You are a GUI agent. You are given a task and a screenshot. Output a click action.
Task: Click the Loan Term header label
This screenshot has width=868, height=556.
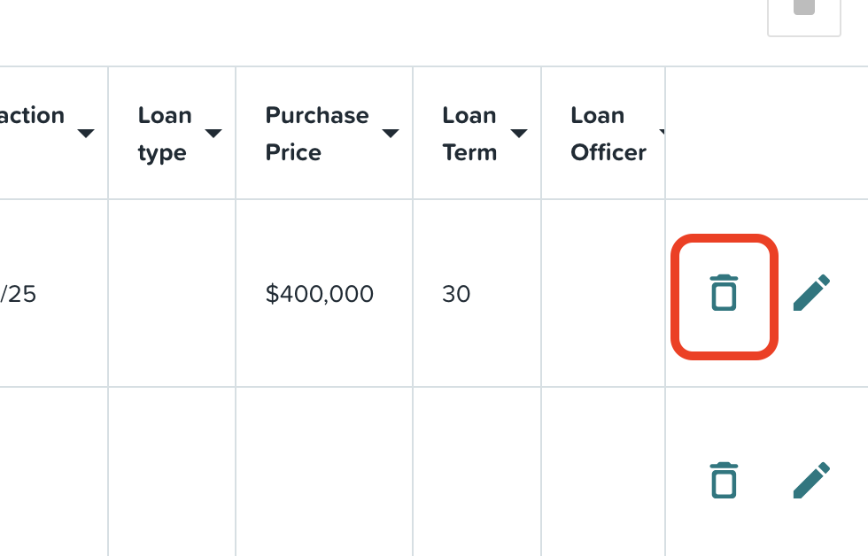[469, 134]
